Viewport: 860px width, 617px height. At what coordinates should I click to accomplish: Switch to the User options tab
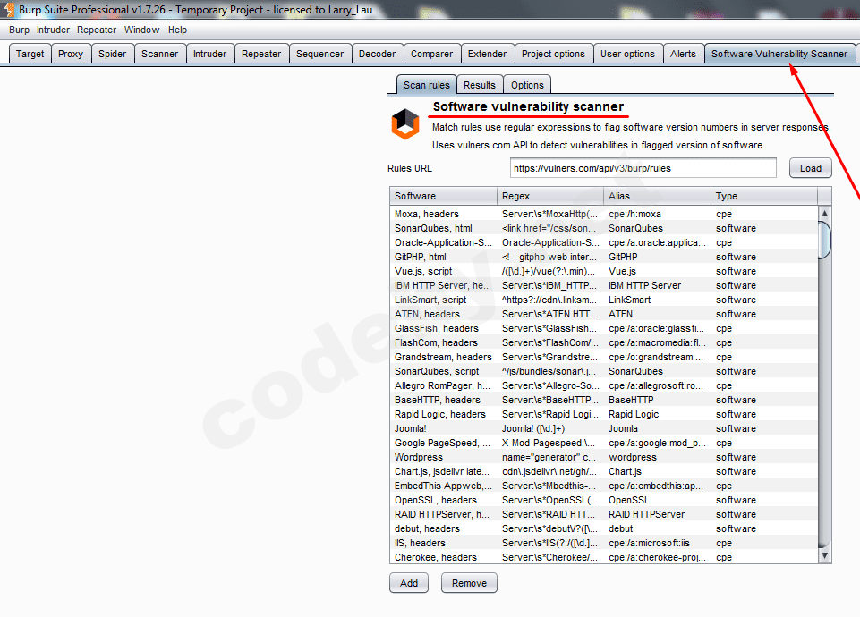pos(627,54)
